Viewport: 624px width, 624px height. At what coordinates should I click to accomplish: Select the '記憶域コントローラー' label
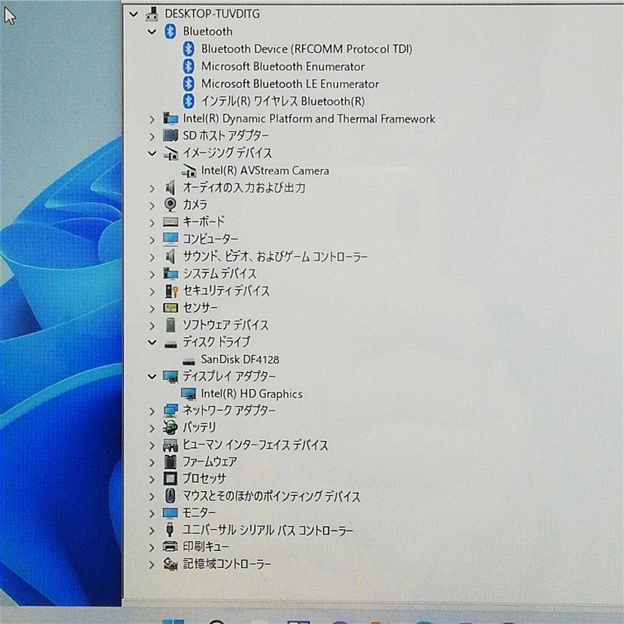227,564
